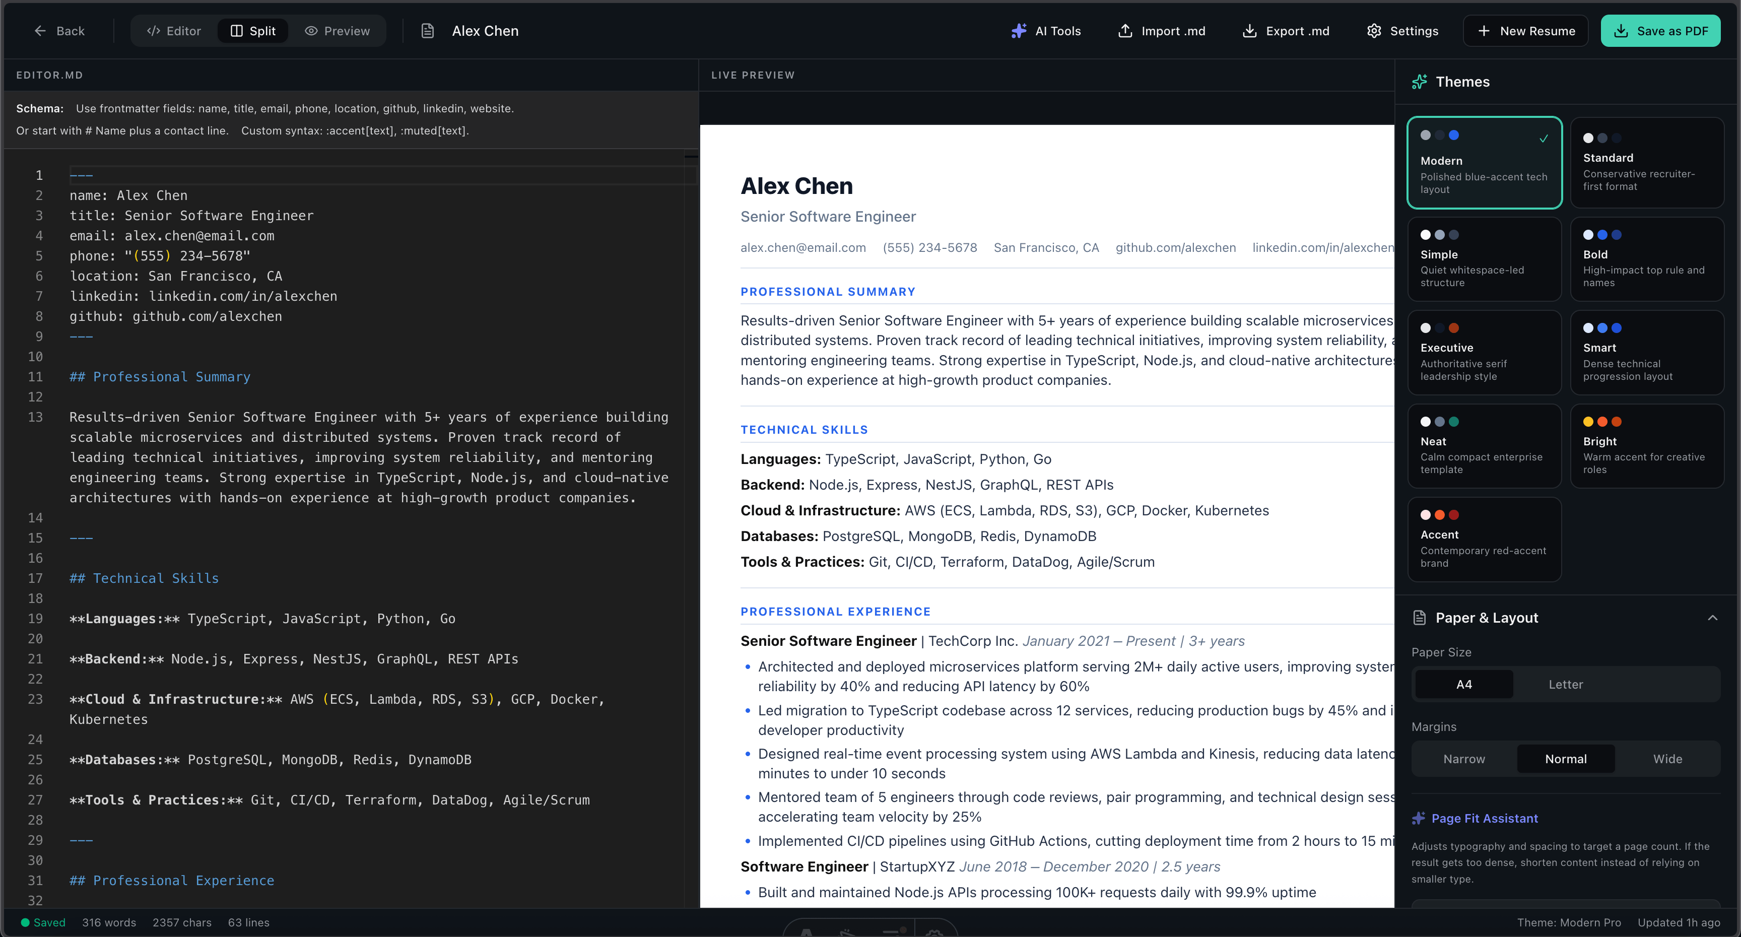Click the ## Technical Skills heading in editor

click(144, 578)
